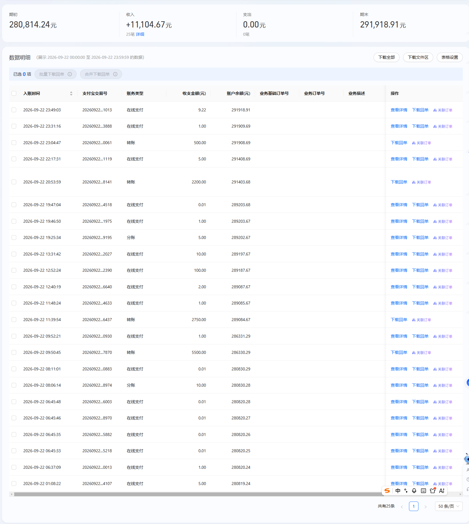Click the Sogou input method logo icon
The height and width of the screenshot is (524, 469).
[387, 491]
